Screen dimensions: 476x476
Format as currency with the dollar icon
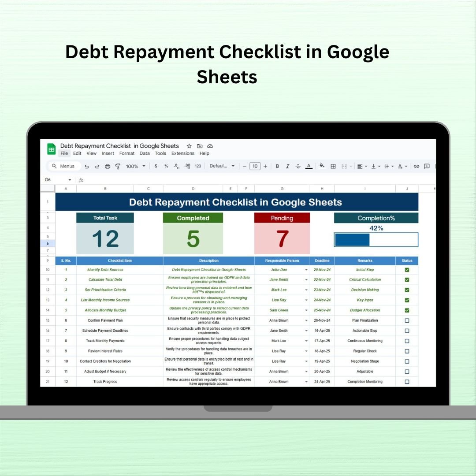(x=156, y=166)
